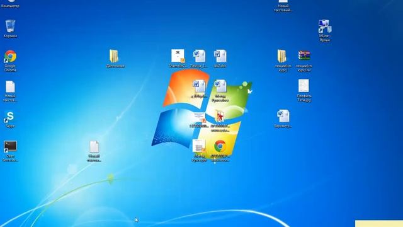Image resolution: width=403 pixels, height=227 pixels.
Task: Select the document thumbnail left of Chrome HTML file
Action: coord(199,146)
